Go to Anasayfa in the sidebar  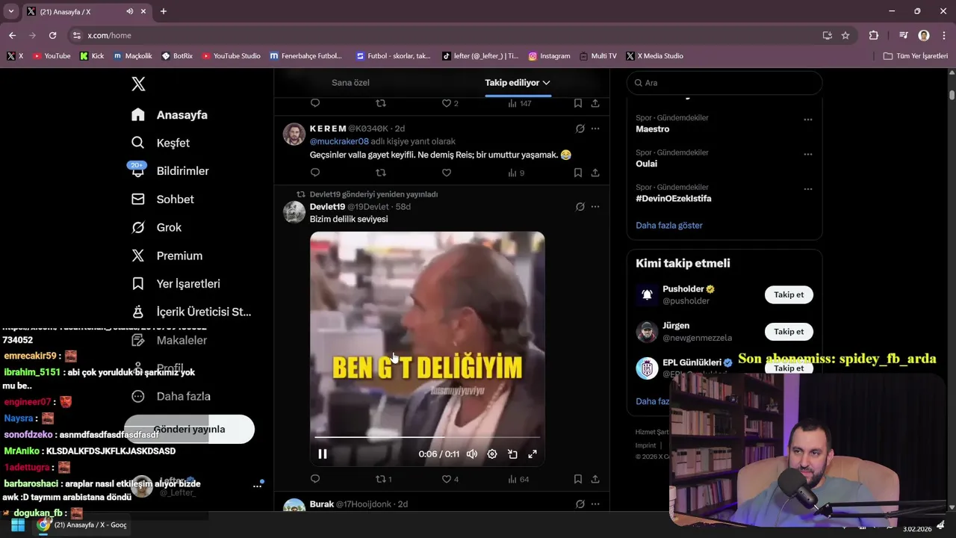coord(170,115)
